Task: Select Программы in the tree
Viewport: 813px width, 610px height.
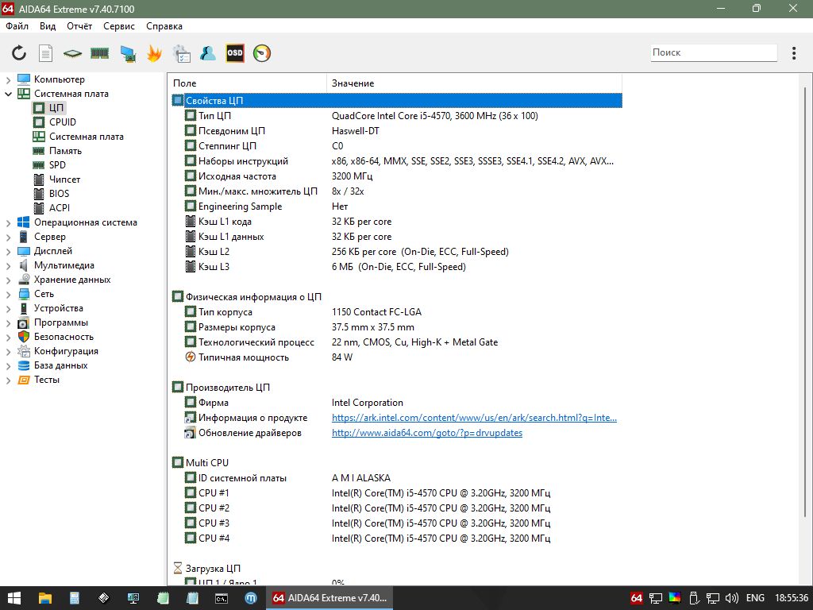Action: point(60,322)
